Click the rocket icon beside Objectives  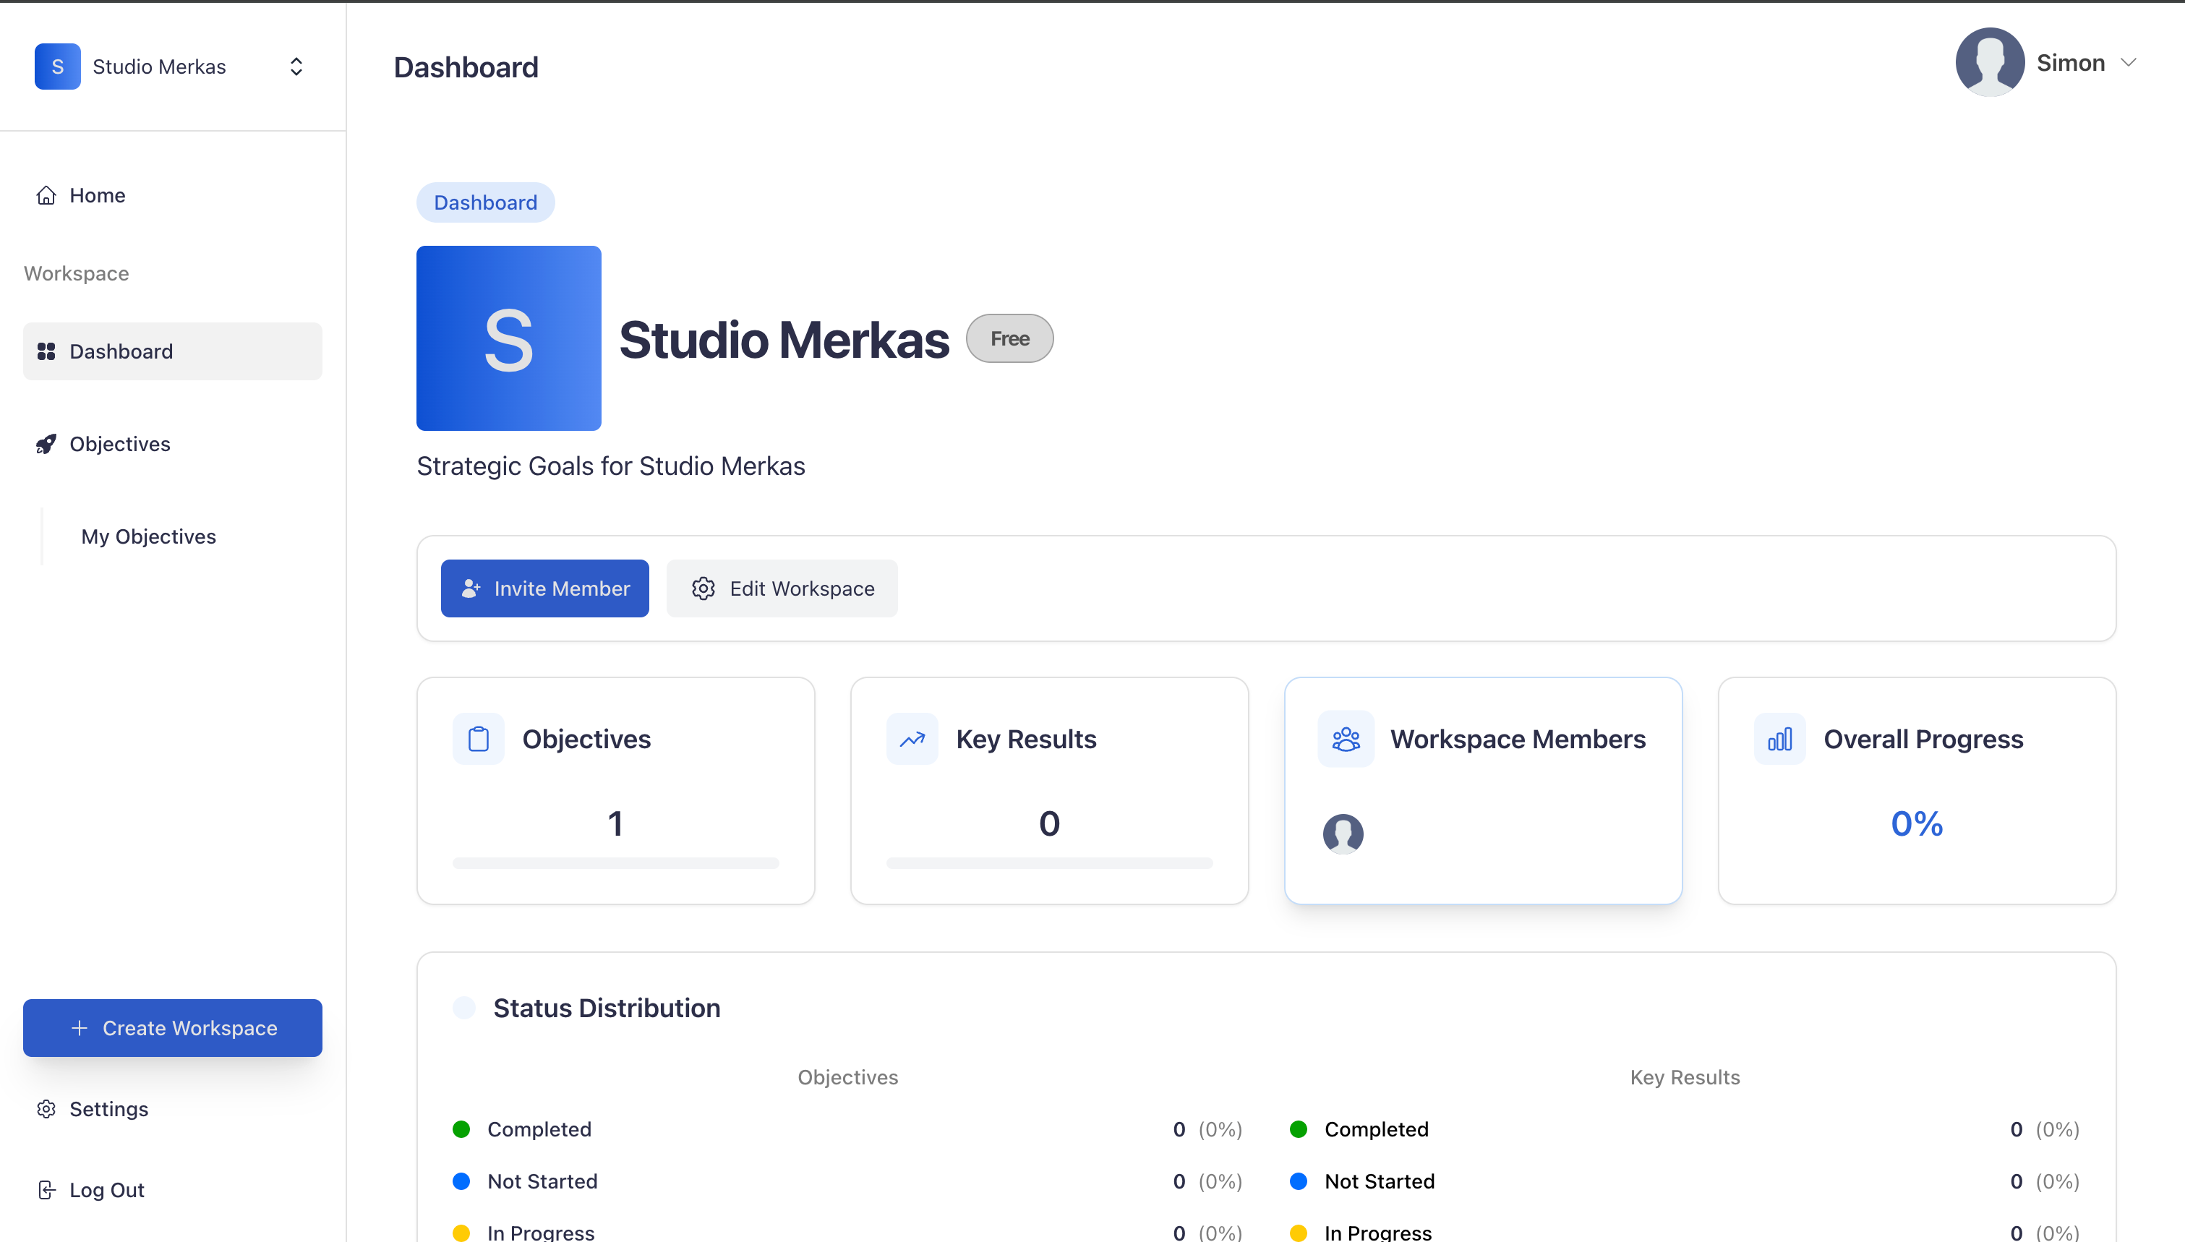[46, 445]
